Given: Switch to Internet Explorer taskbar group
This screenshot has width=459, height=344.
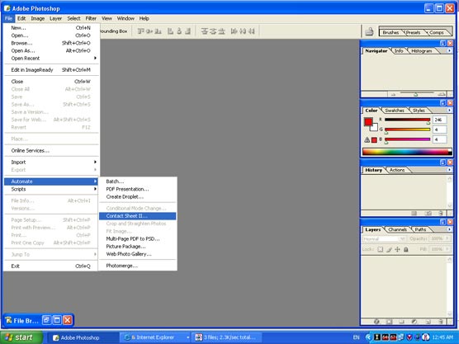Looking at the screenshot, I should (155, 337).
